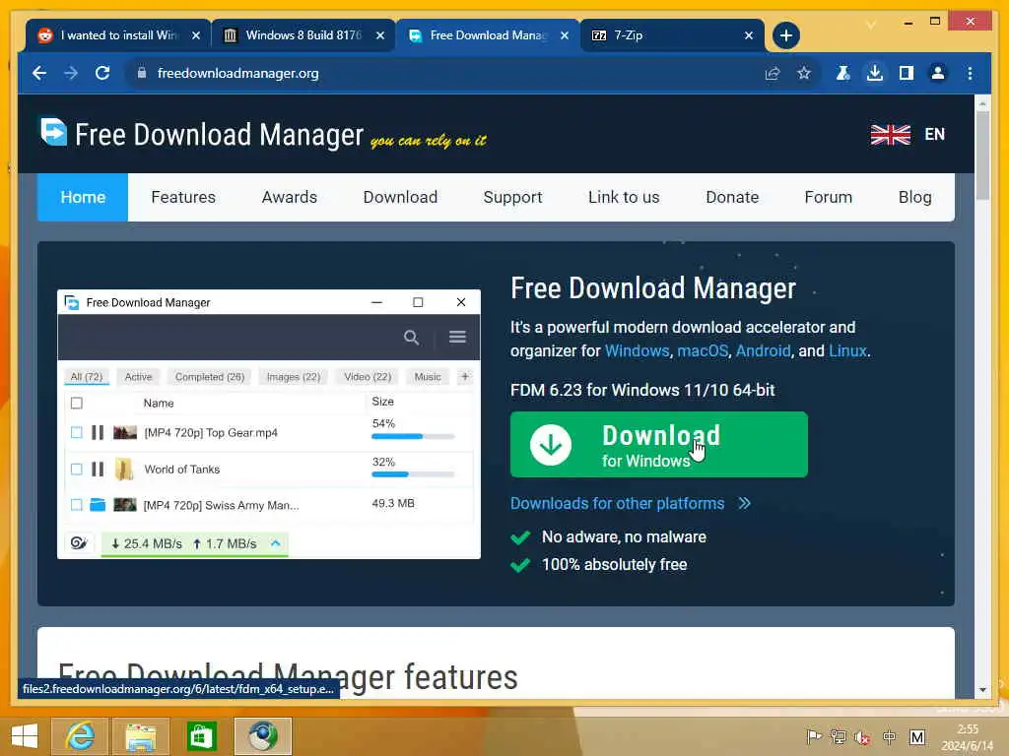1009x756 pixels.
Task: Open the Action Center flag icon
Action: (814, 736)
